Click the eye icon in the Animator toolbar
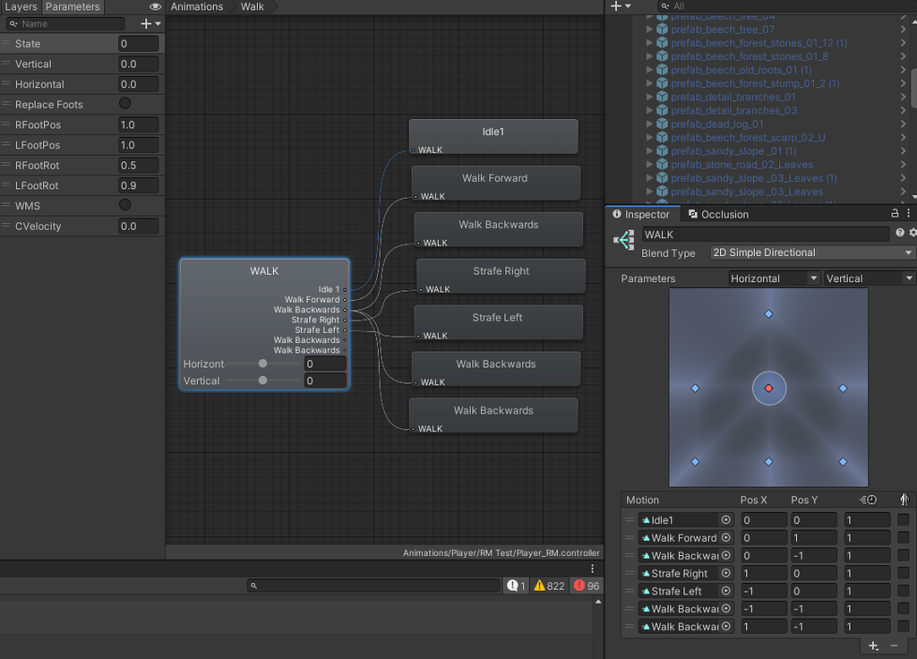This screenshot has height=659, width=917. [x=153, y=6]
